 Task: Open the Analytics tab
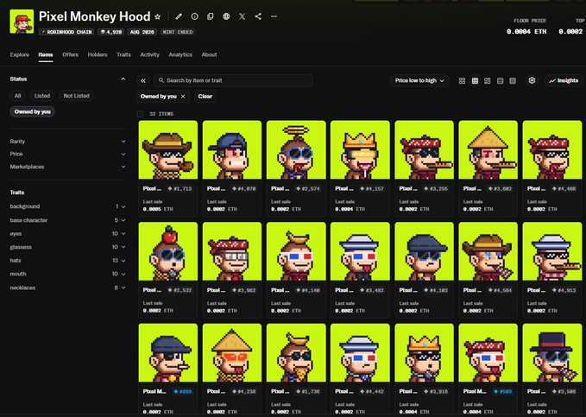click(180, 54)
